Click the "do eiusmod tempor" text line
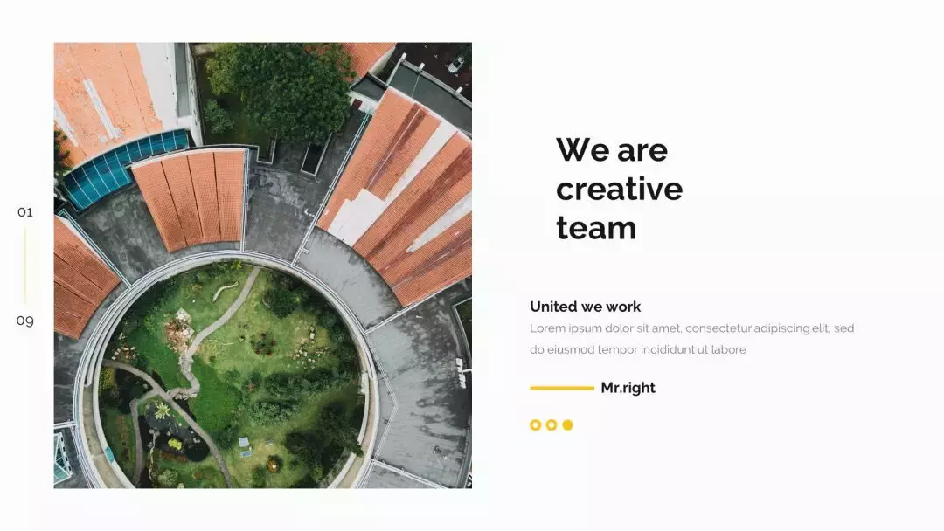This screenshot has height=531, width=944. click(x=637, y=349)
